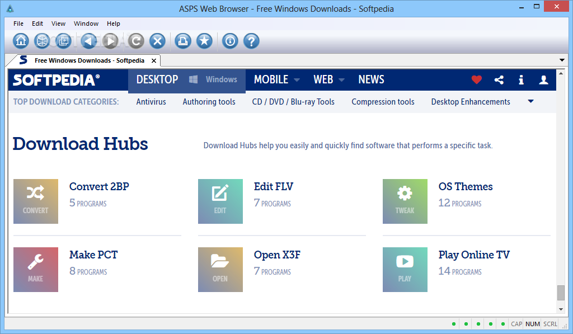Screen dimensions: 573x334
Task: Click the Convert shuffle tile icon
Action: click(x=35, y=201)
